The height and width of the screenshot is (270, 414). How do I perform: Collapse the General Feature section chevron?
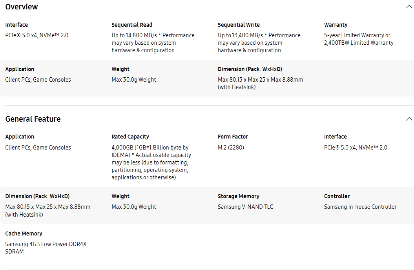point(409,119)
